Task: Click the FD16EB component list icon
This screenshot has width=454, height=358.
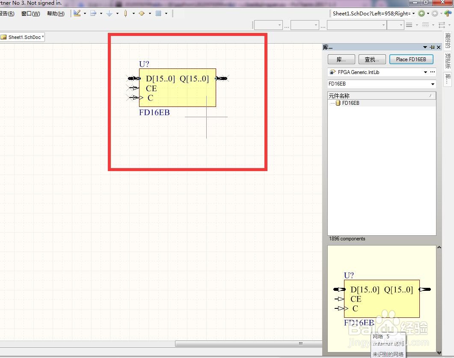Action: click(x=338, y=103)
